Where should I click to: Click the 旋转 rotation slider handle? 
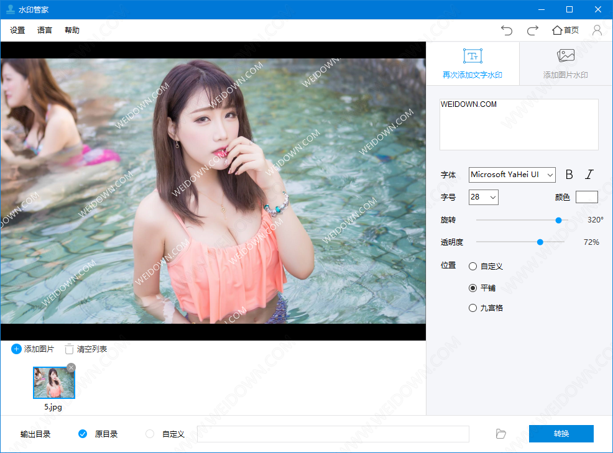point(559,221)
